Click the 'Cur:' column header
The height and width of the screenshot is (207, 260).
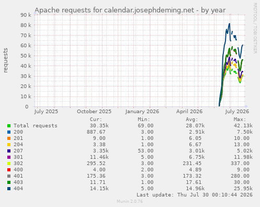(x=96, y=119)
